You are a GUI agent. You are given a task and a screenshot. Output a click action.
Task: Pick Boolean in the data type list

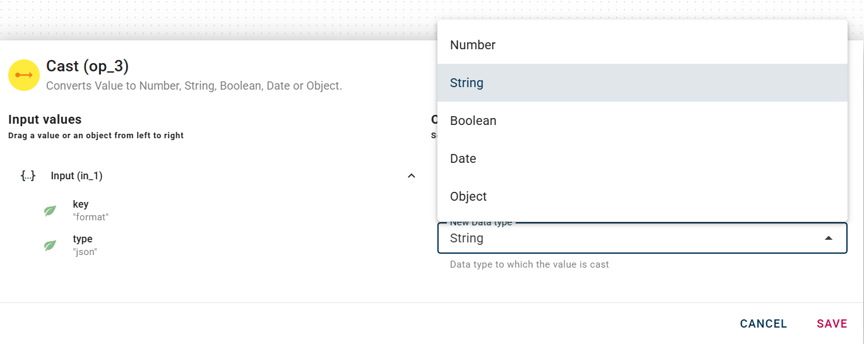coord(473,121)
